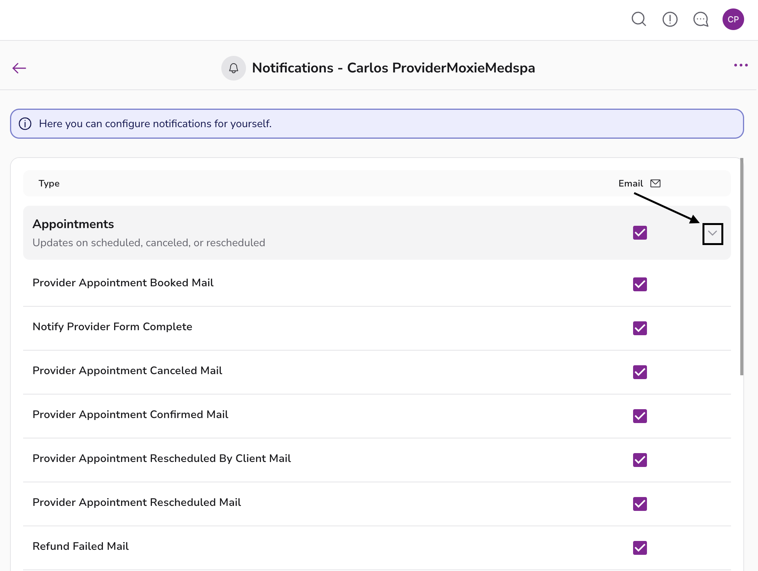Toggle Provider Appointment Canceled Mail checkbox

point(640,372)
